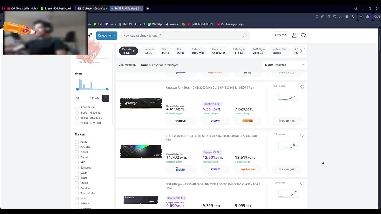Viewport: 381px width, 214px height.
Task: Select the 5.000 - 15.000 TL option
Action: click(x=77, y=113)
